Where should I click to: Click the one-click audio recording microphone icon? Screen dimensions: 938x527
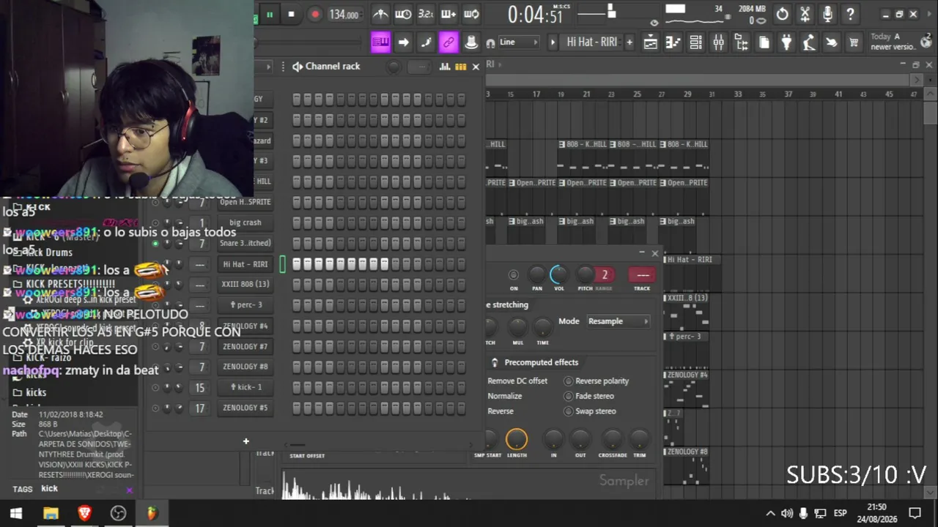[827, 14]
